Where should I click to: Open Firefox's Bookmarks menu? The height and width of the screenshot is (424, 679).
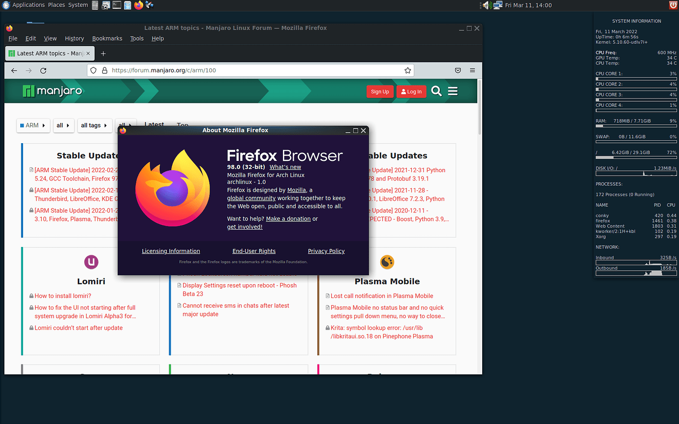pyautogui.click(x=107, y=38)
